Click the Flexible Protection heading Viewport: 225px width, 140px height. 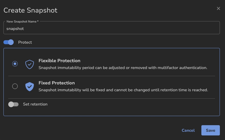point(59,61)
